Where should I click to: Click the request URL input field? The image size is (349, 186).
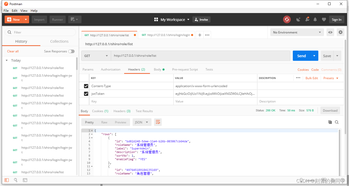tap(201, 56)
